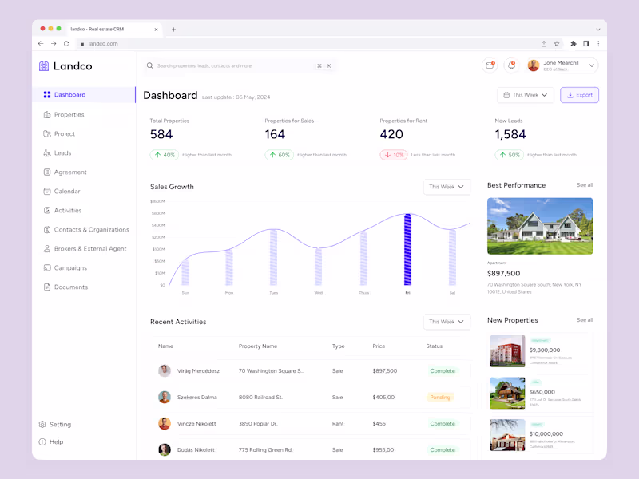Click the Pending status badge
Image resolution: width=639 pixels, height=479 pixels.
pos(440,397)
